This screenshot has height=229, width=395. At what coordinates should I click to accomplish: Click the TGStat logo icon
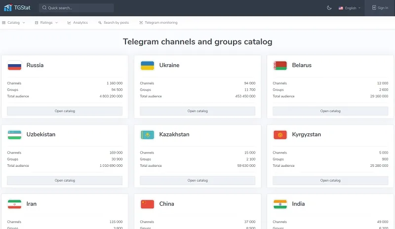8,7
